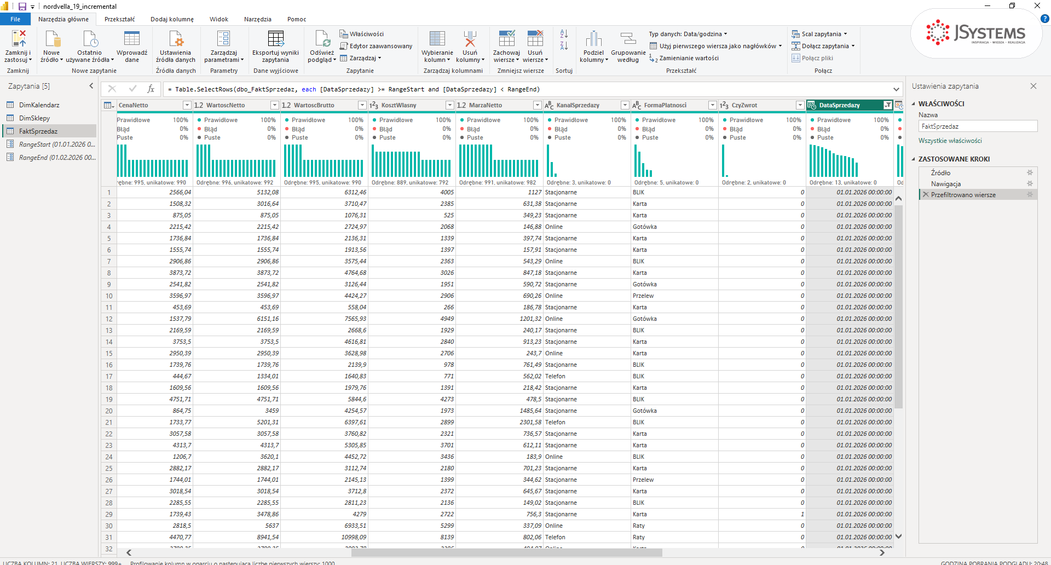Click Scal zapytania button

click(x=819, y=34)
